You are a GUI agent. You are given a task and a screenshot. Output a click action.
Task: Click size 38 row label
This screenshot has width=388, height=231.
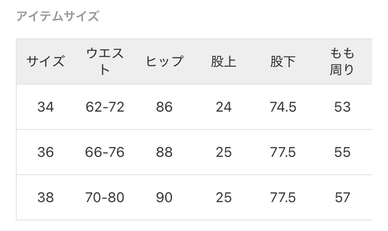46,197
